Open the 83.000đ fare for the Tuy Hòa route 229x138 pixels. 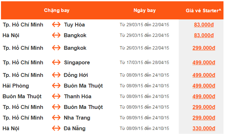(204, 25)
